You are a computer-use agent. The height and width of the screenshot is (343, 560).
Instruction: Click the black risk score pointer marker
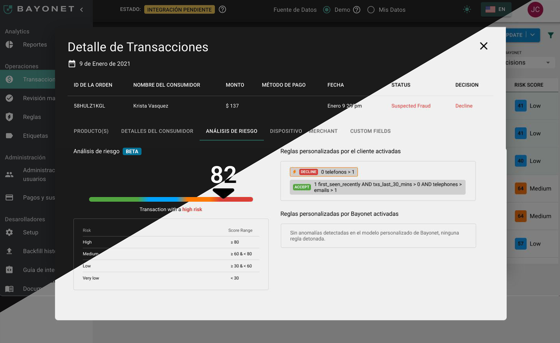[x=223, y=193]
